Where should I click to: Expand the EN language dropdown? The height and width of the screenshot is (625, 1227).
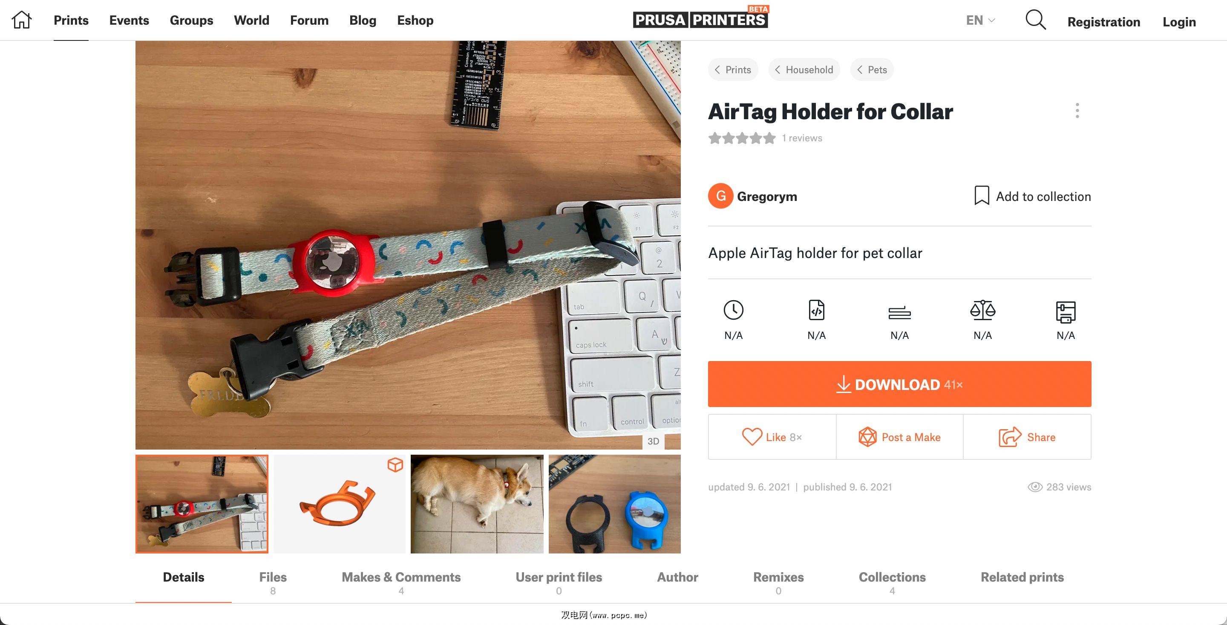coord(980,20)
